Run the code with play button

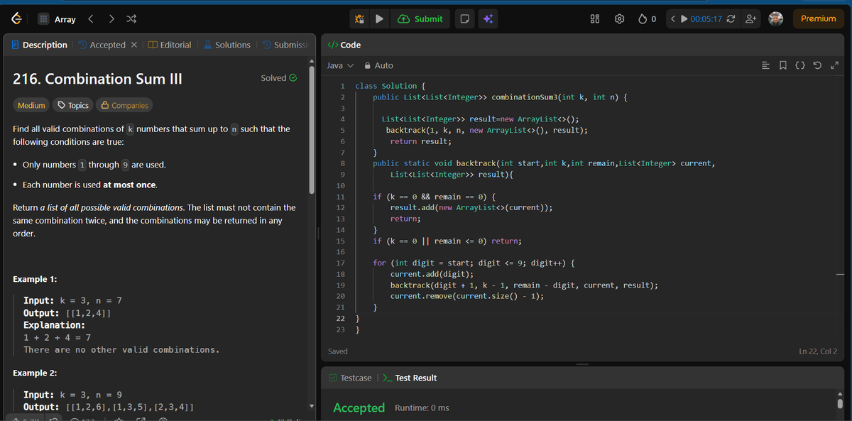click(380, 19)
